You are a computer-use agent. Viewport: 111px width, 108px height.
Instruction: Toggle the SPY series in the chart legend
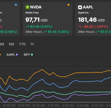(x=28, y=55)
